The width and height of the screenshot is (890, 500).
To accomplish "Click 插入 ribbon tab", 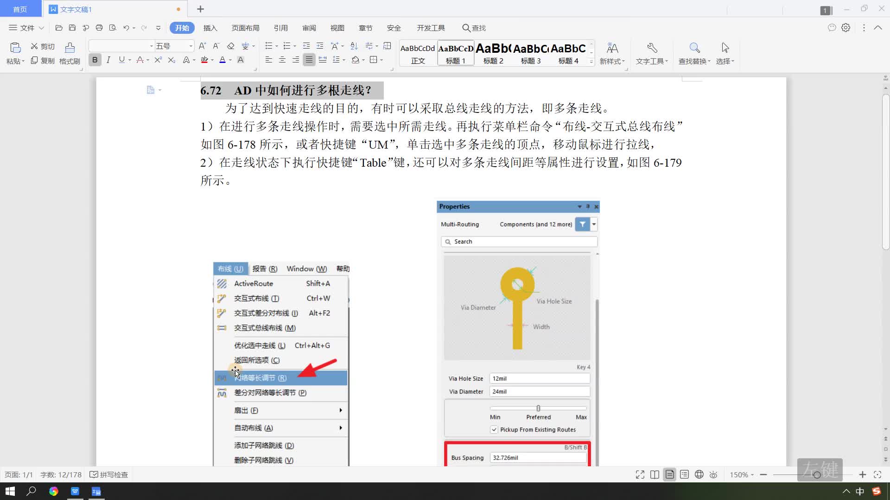I will (x=210, y=27).
